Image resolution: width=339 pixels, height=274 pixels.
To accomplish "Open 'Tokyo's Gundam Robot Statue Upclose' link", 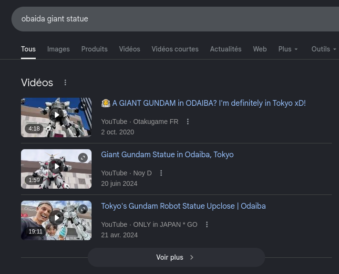I will (184, 206).
